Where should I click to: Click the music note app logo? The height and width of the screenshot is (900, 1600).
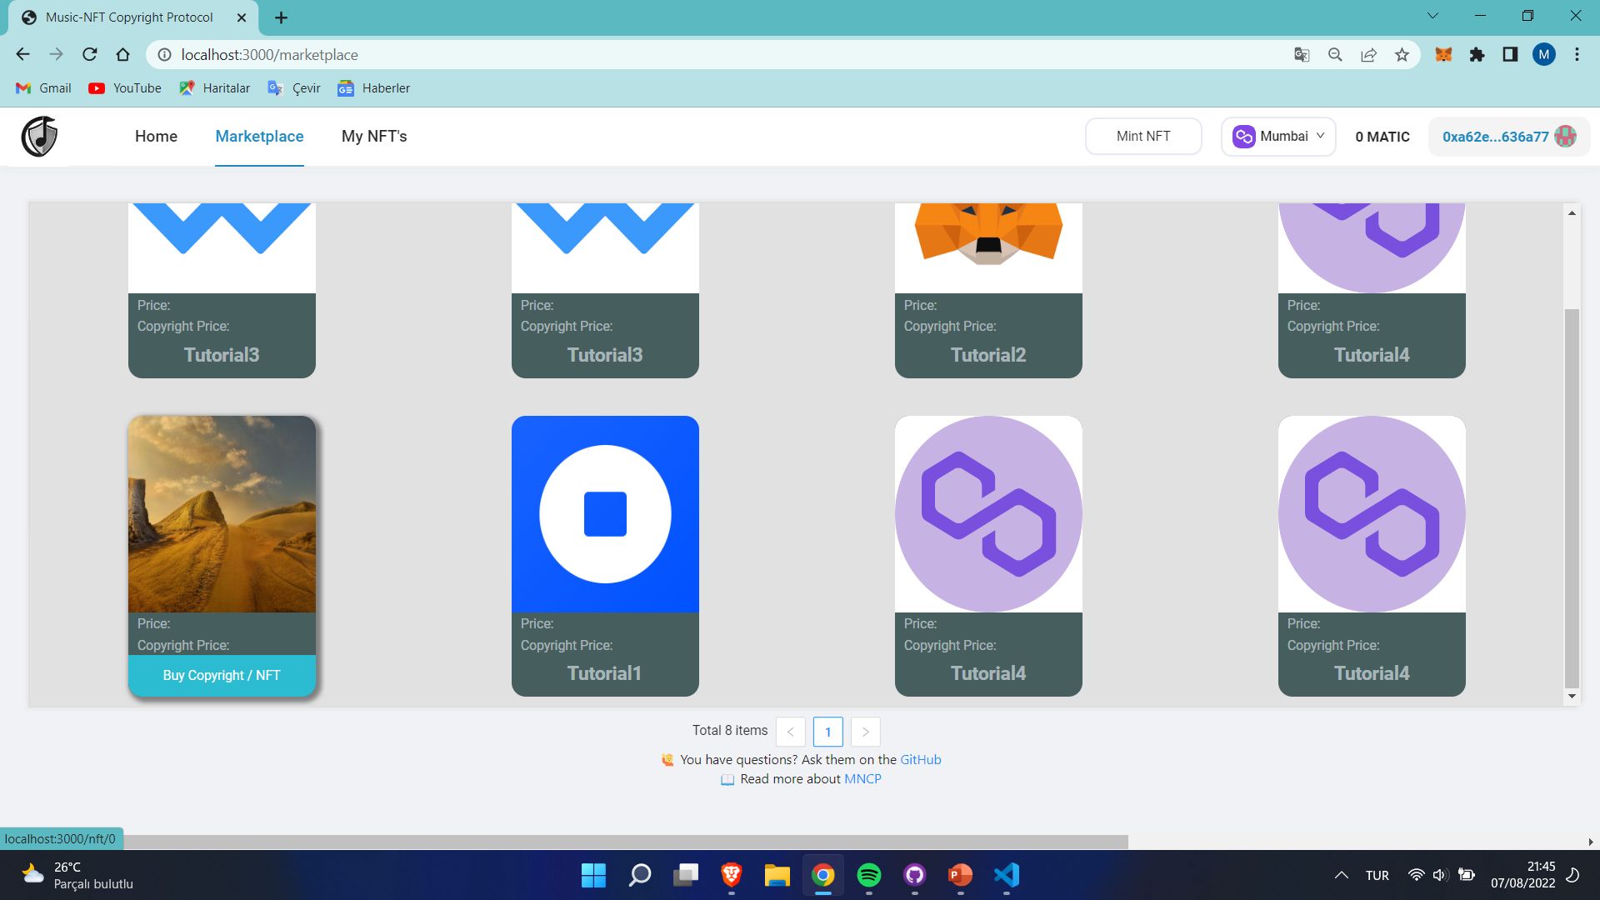[39, 137]
